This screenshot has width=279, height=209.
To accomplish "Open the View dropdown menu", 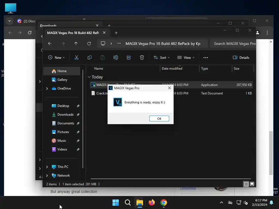I will click(186, 57).
